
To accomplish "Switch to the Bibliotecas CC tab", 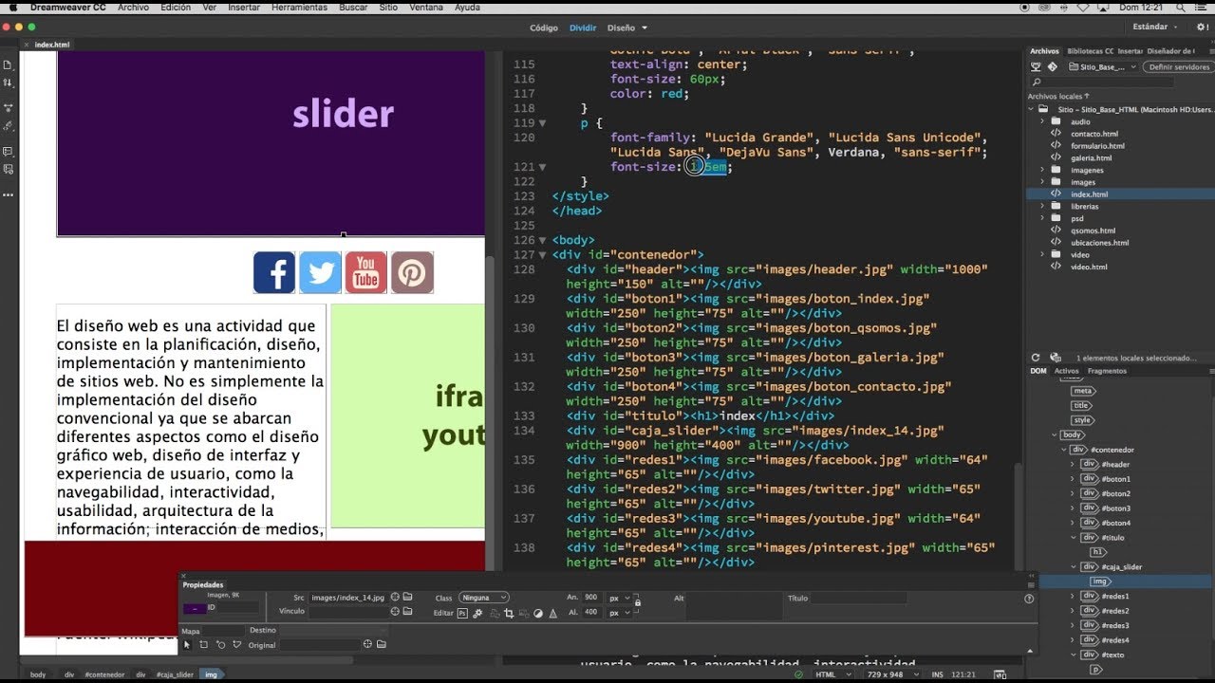I will coord(1090,51).
